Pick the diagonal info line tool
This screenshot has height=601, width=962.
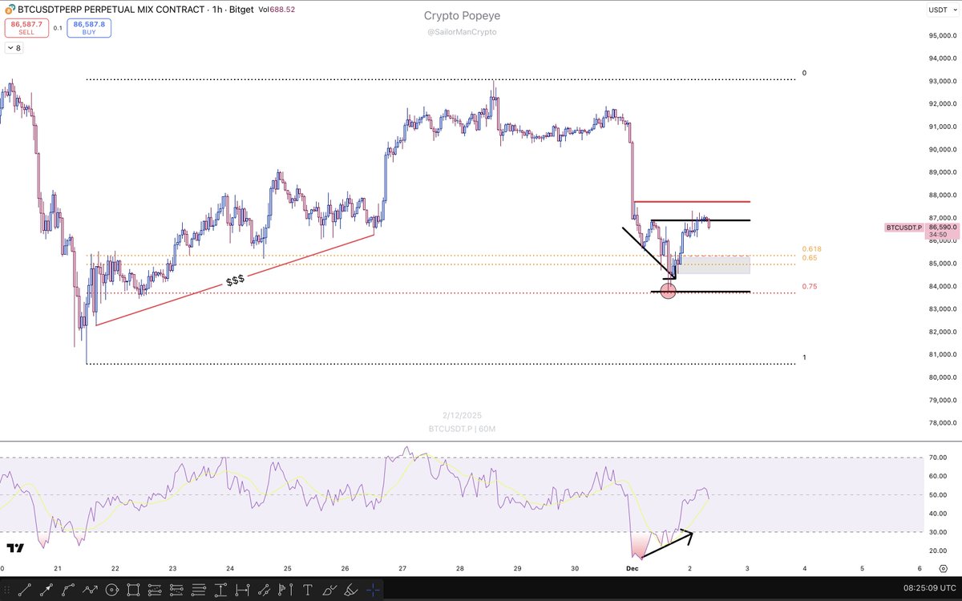pos(264,591)
